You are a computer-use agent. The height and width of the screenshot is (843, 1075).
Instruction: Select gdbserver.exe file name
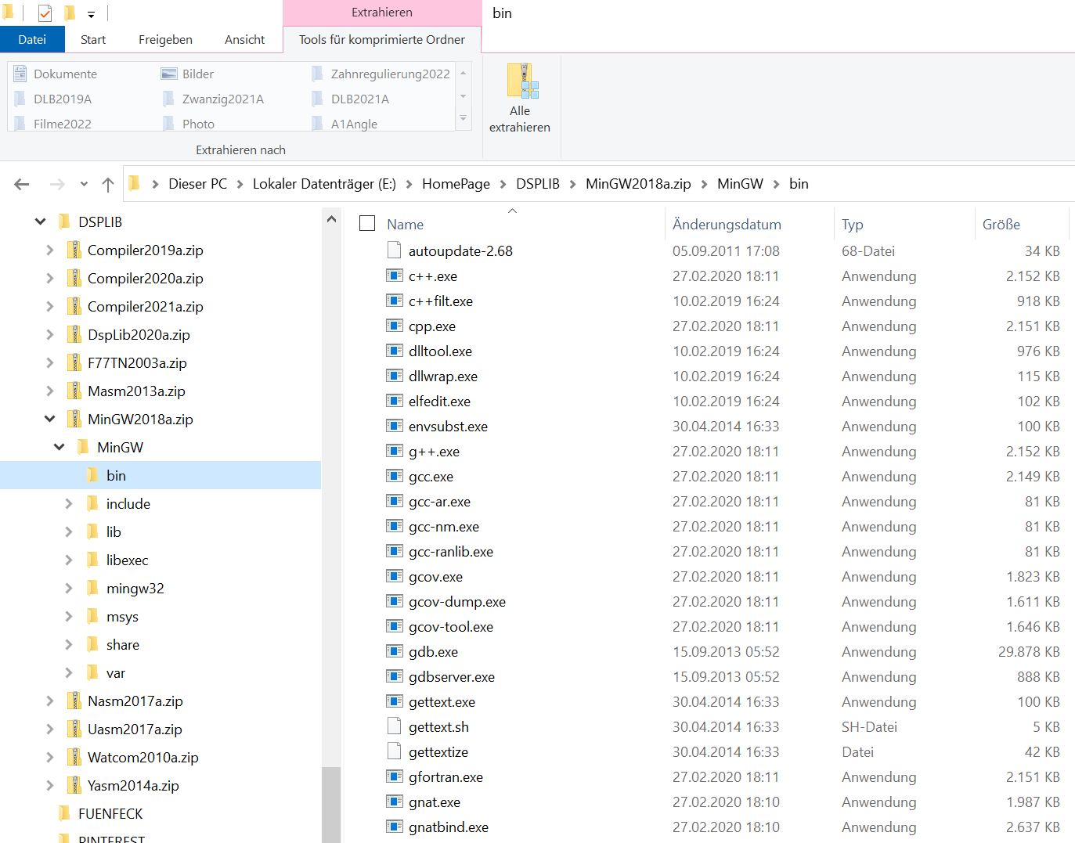(x=452, y=677)
